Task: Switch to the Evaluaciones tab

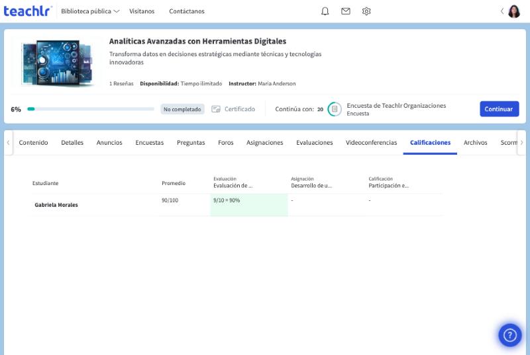Action: click(314, 143)
